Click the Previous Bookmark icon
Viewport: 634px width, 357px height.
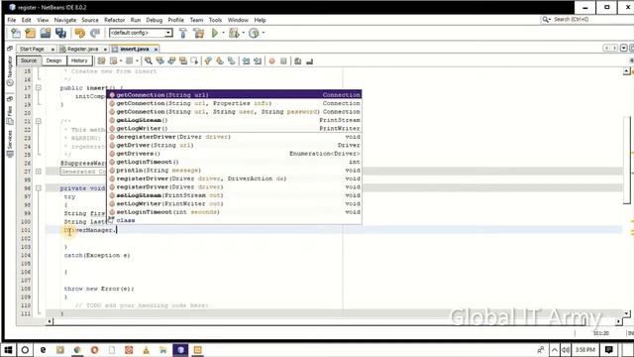[x=208, y=61]
